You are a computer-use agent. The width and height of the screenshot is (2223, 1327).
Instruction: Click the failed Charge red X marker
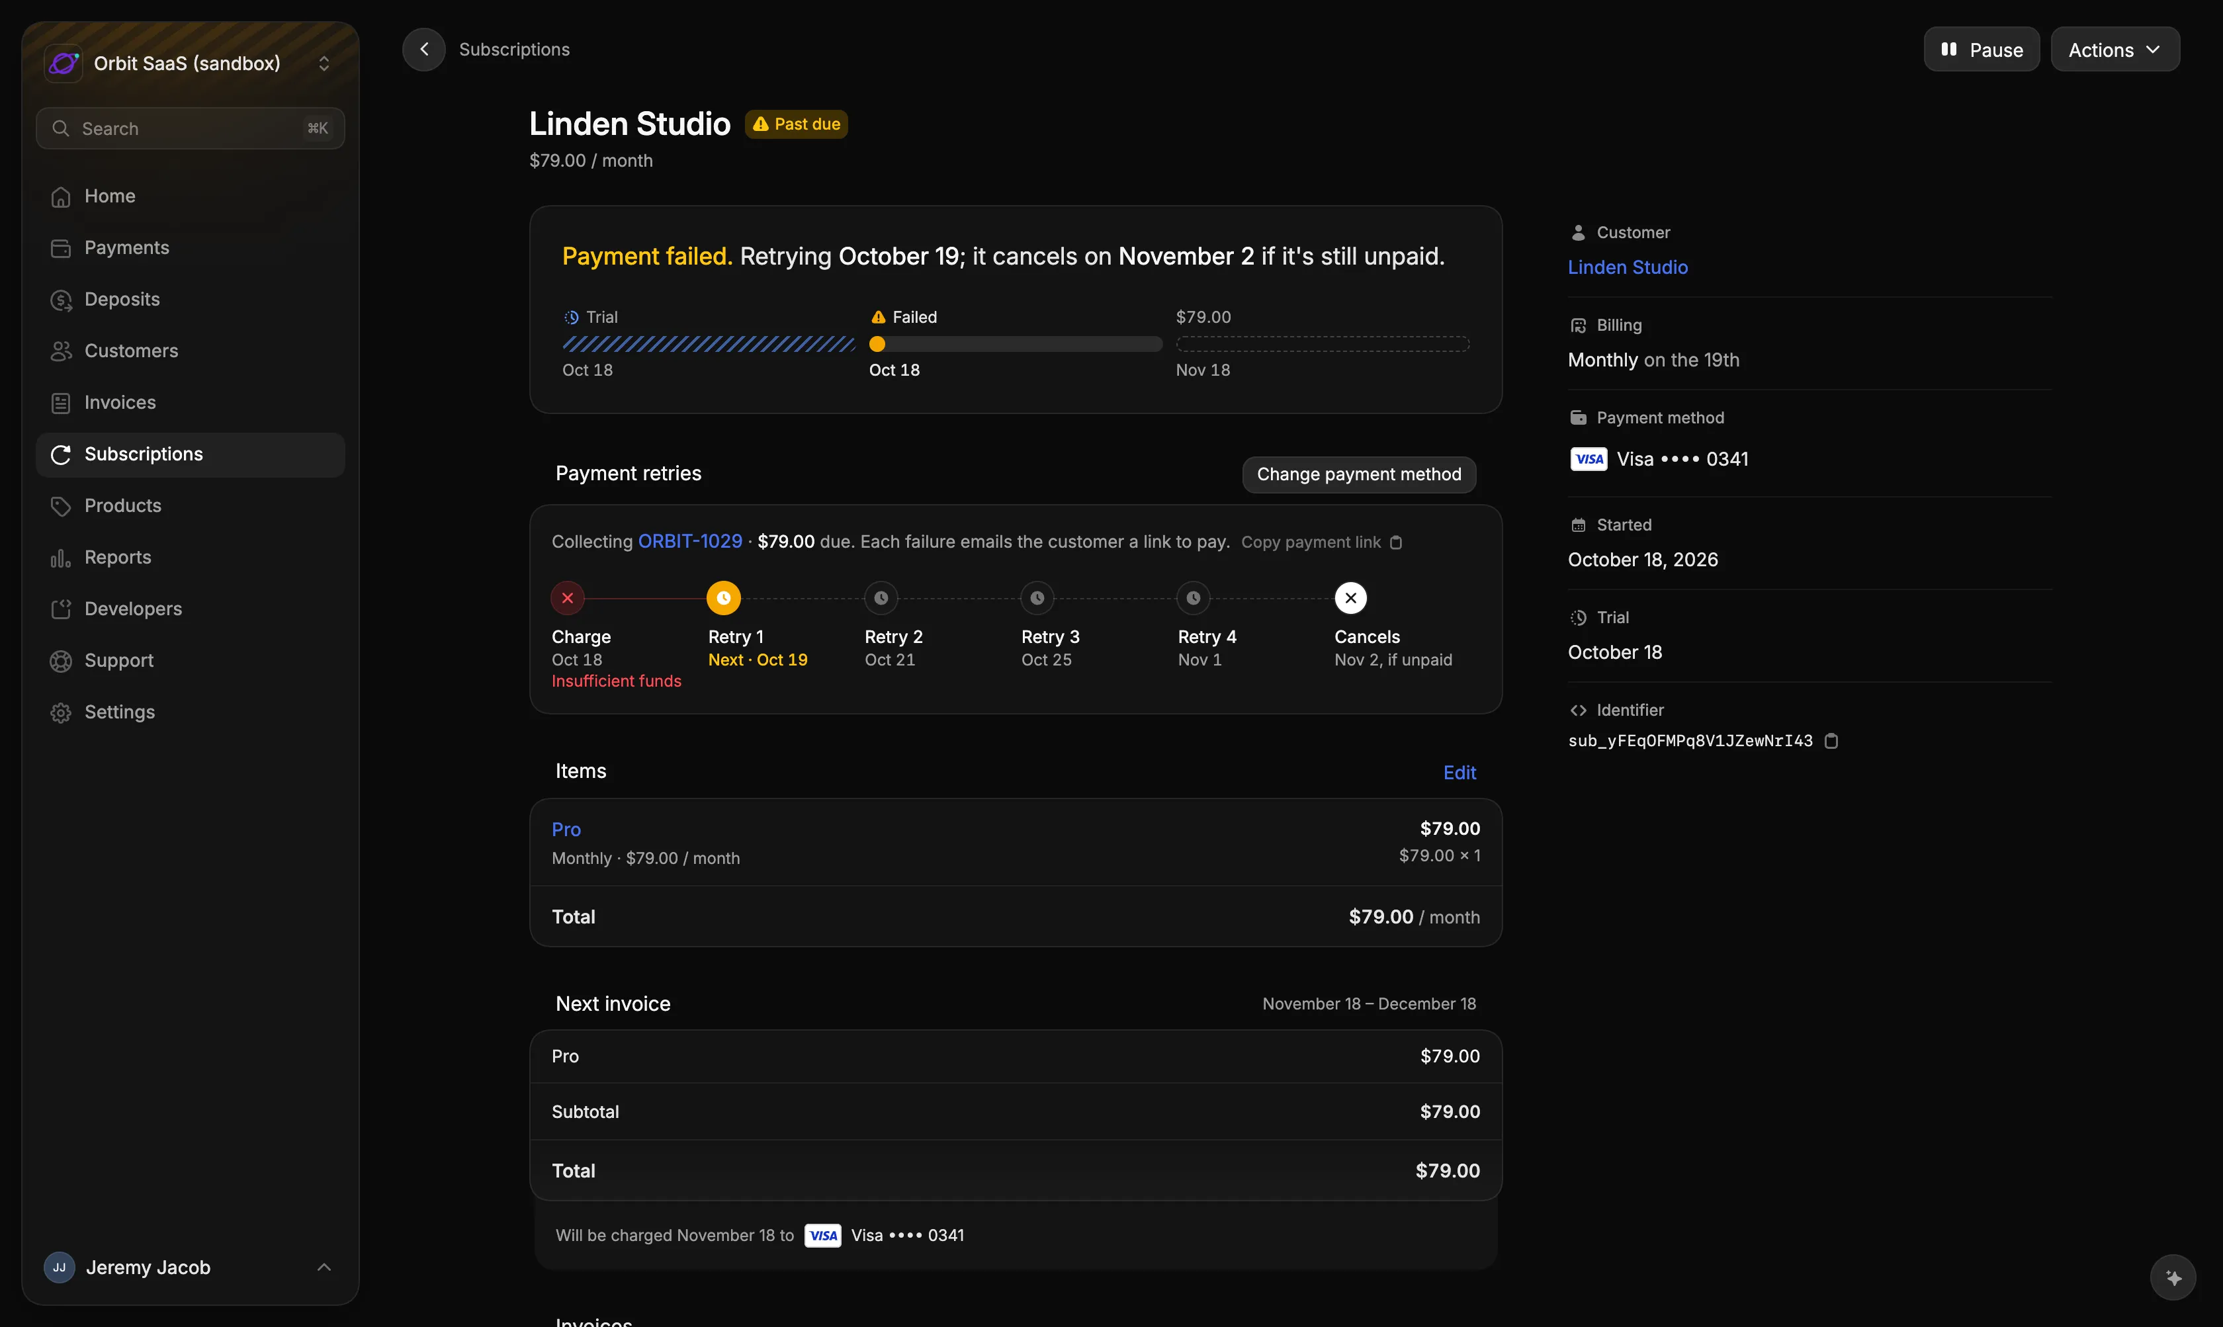[568, 598]
